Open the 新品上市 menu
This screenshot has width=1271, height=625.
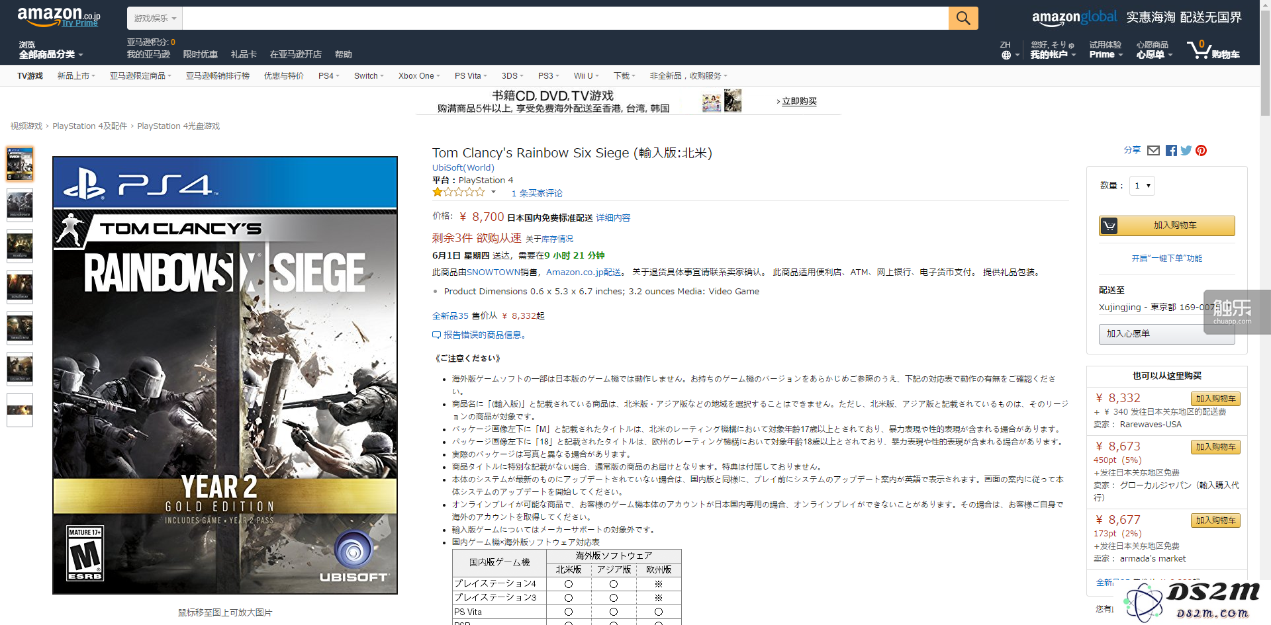(x=76, y=76)
